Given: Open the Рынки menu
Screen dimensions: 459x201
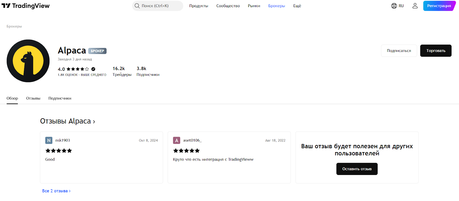Looking at the screenshot, I should coord(254,6).
